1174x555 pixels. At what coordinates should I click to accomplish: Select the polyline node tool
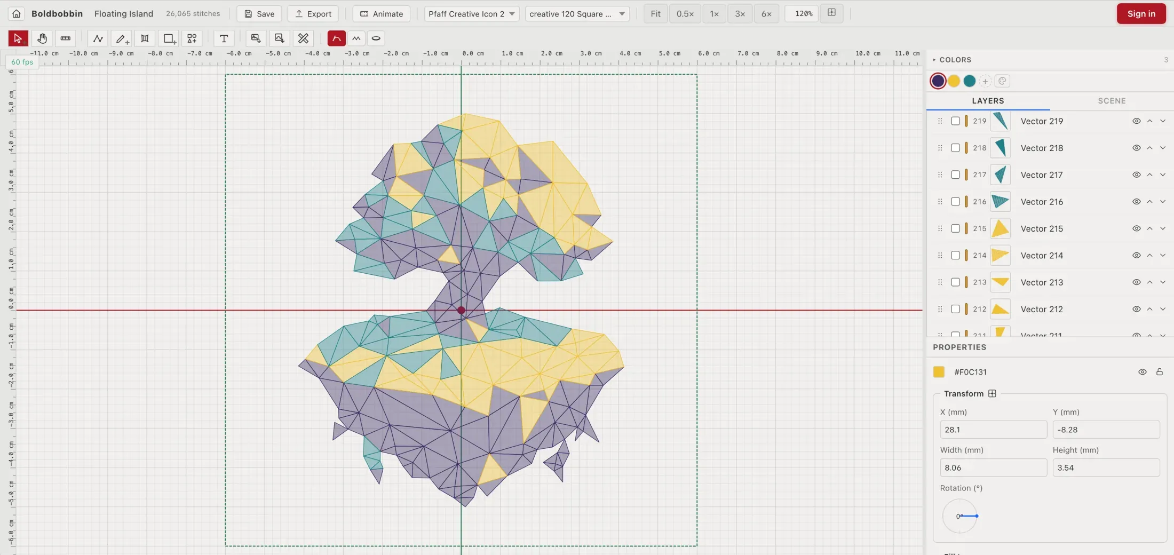[98, 38]
